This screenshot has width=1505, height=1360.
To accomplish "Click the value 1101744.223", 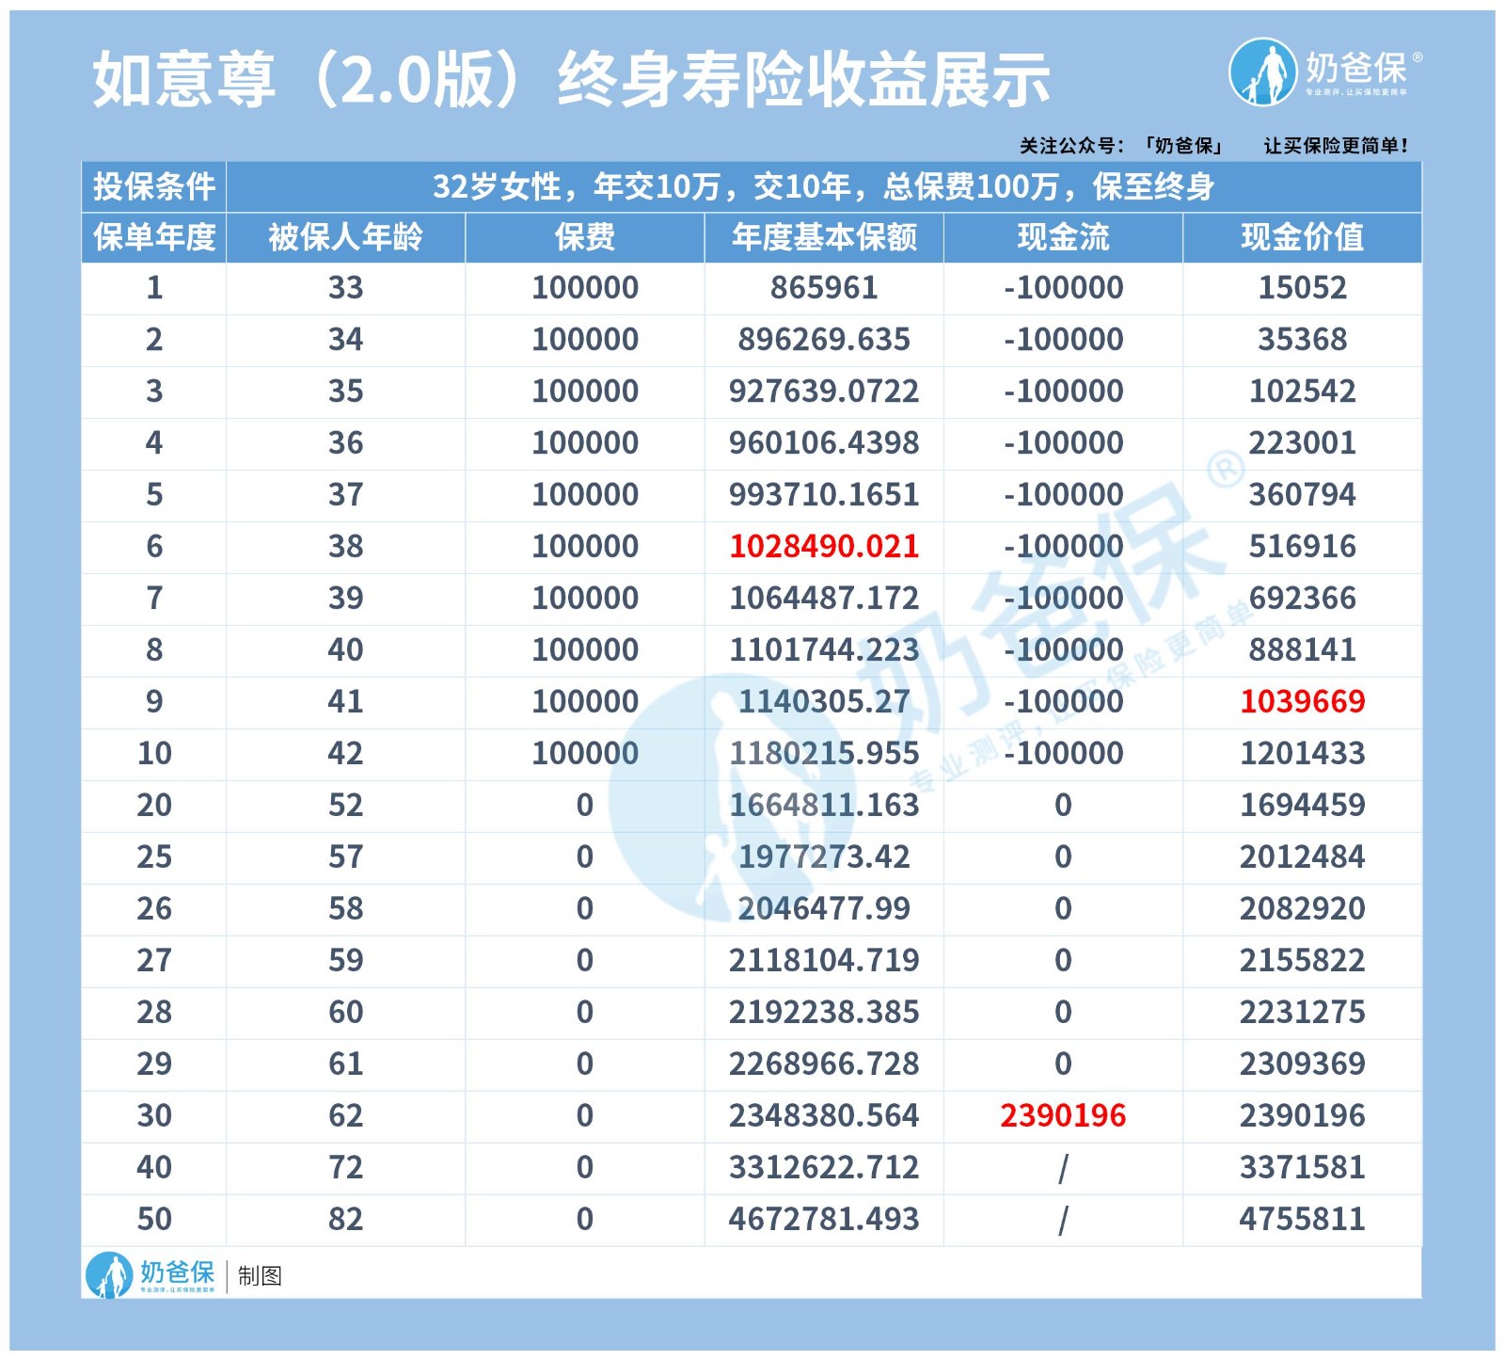I will point(824,650).
